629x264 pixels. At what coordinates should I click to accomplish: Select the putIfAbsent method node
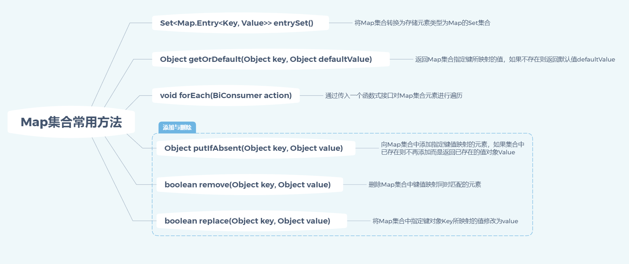point(256,148)
